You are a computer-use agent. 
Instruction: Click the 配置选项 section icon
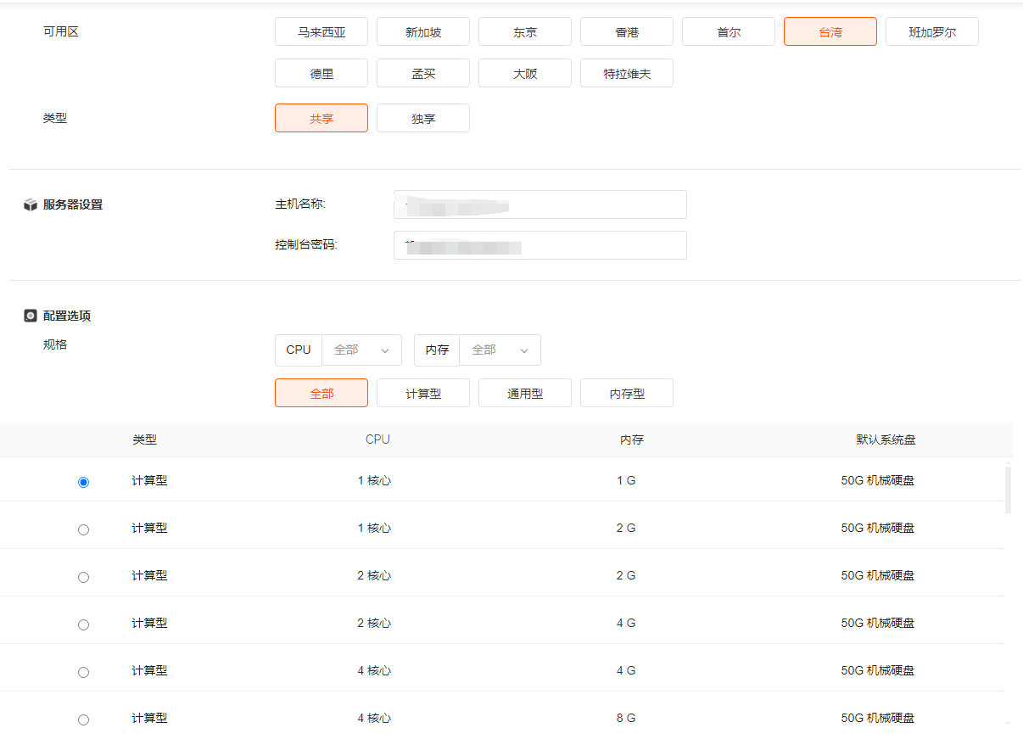click(31, 316)
